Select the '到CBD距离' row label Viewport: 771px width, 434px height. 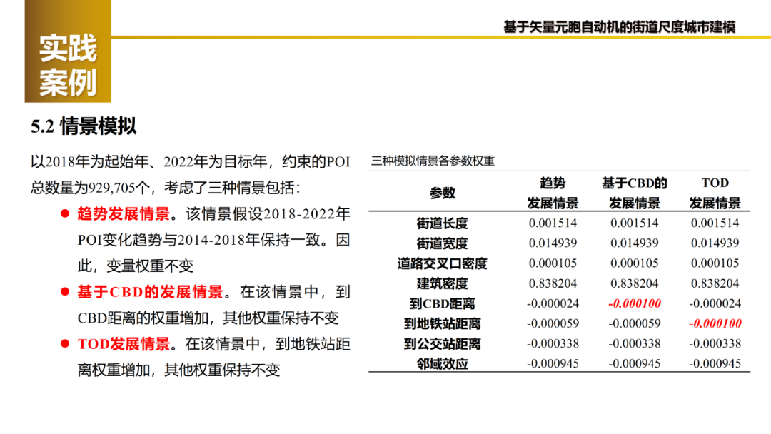tap(442, 304)
